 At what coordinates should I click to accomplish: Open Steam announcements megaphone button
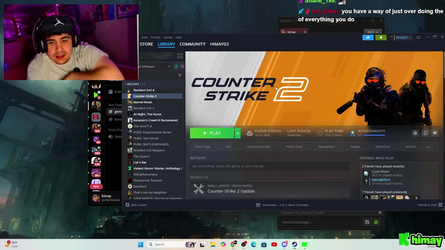tap(368, 37)
